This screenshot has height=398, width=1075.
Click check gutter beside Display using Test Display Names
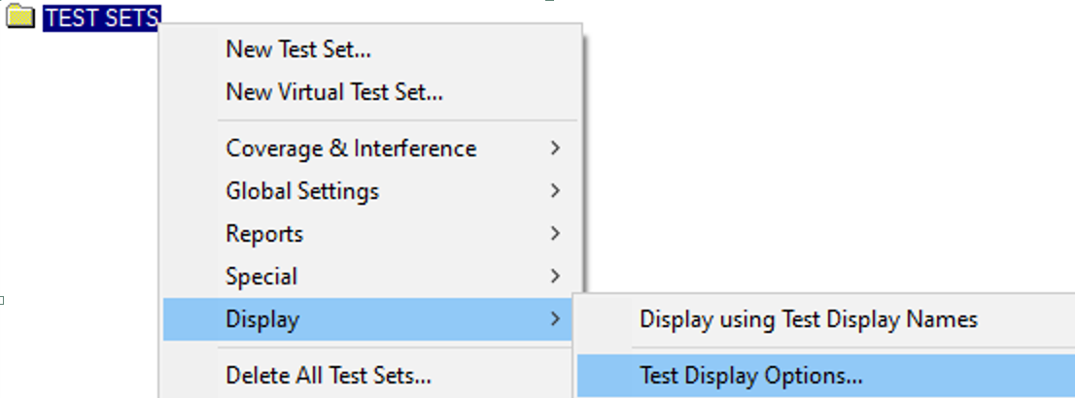tap(605, 319)
